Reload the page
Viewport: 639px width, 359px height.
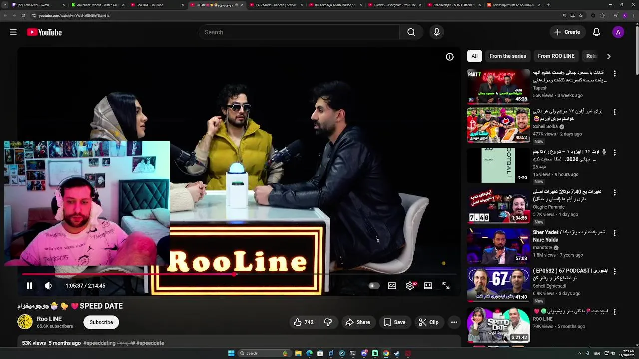click(23, 15)
